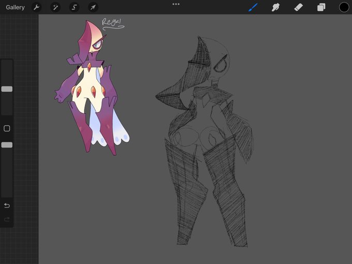The width and height of the screenshot is (352, 264).
Task: Open the Actions wrench menu
Action: [36, 7]
